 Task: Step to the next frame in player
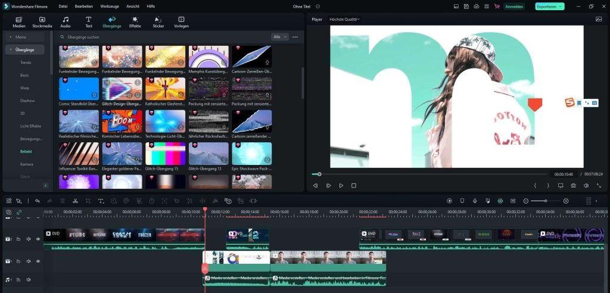coord(328,186)
